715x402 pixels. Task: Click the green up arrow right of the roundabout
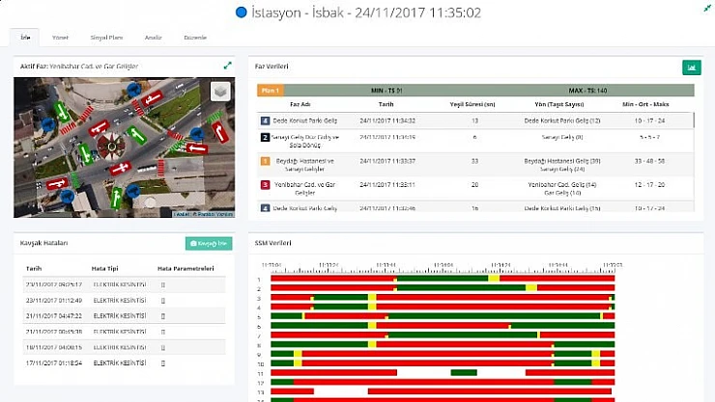(136, 135)
